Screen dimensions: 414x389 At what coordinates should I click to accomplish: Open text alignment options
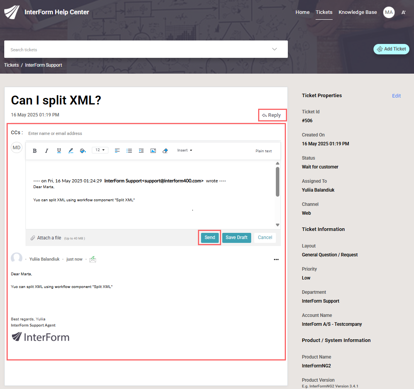(x=117, y=151)
